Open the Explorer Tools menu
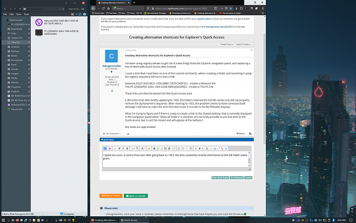The width and height of the screenshot is (356, 223). click(x=26, y=14)
